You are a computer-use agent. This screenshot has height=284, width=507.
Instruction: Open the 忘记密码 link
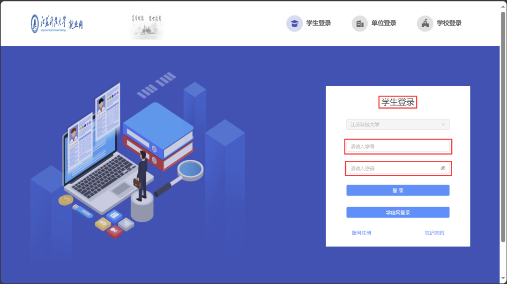click(434, 233)
